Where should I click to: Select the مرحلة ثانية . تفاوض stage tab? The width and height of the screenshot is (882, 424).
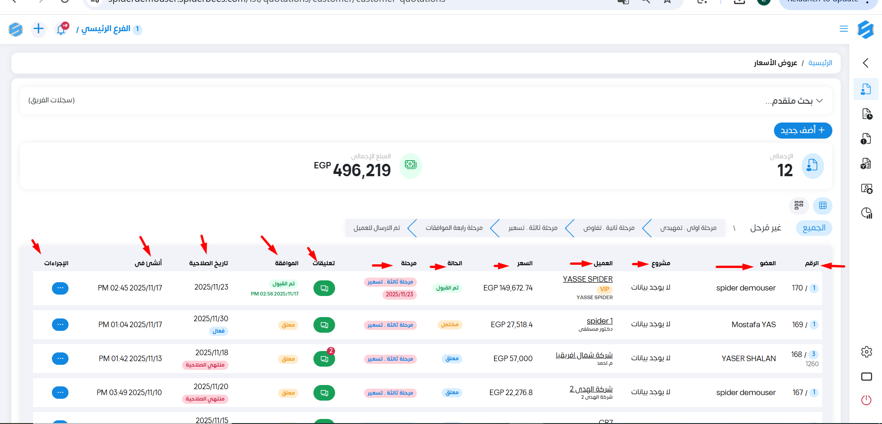click(x=609, y=228)
